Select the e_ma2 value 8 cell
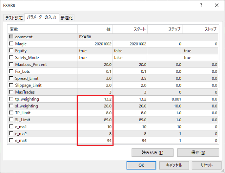225x173 pixels. 95,134
